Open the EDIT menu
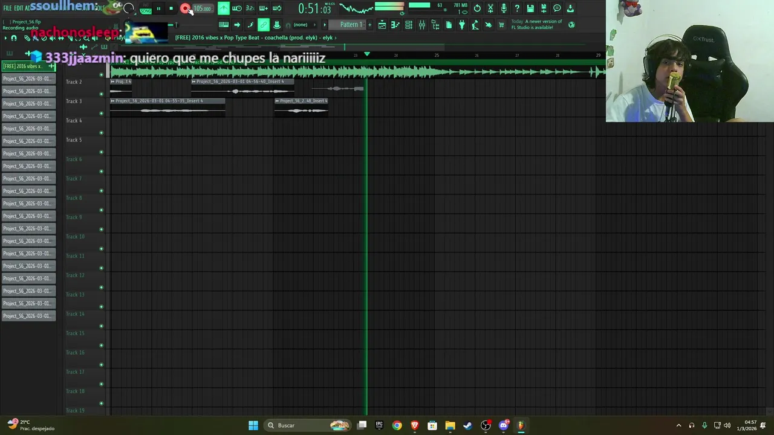The image size is (774, 435). click(18, 8)
